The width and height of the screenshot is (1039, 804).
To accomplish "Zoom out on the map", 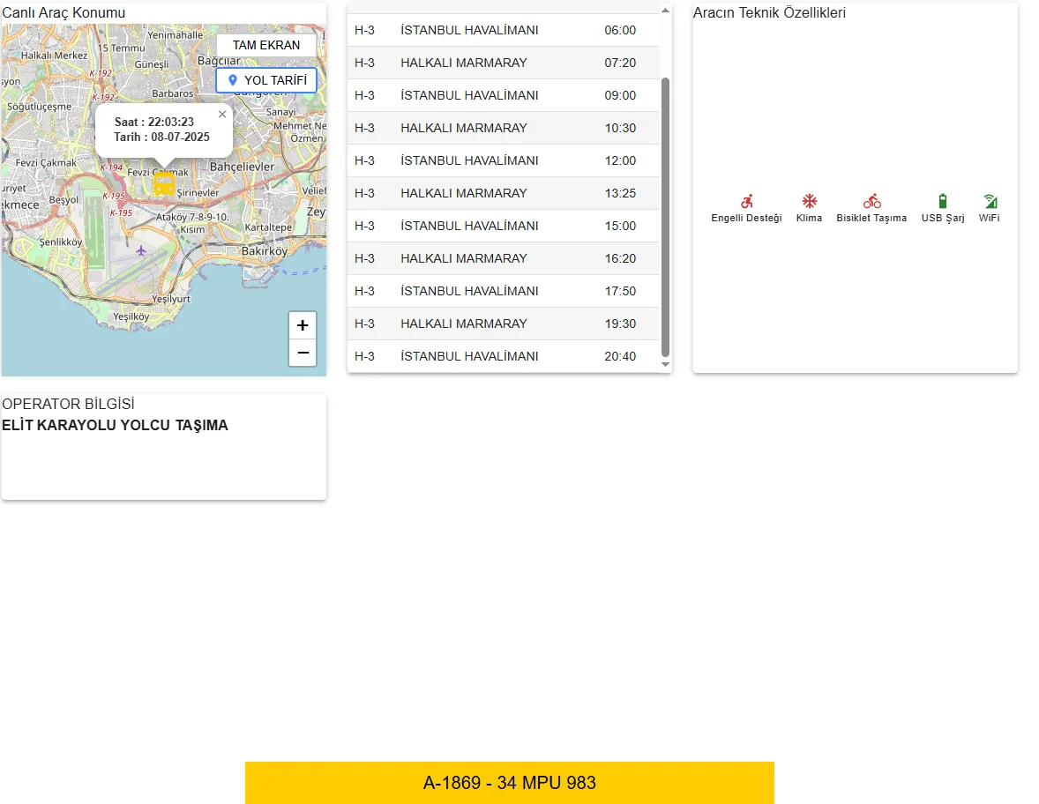I will point(303,353).
